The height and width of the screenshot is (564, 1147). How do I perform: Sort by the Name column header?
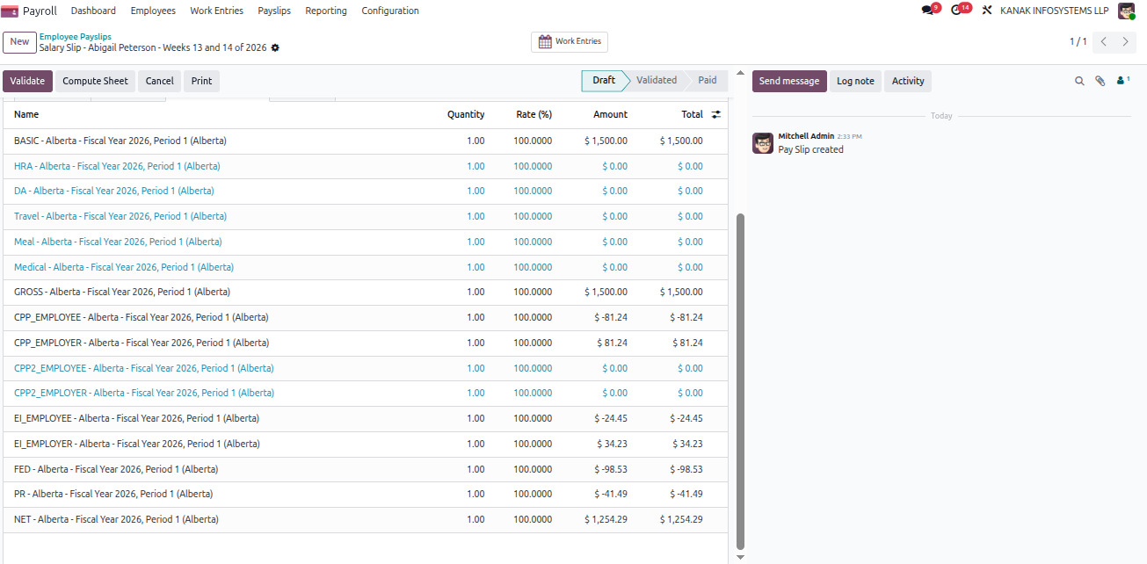[26, 114]
